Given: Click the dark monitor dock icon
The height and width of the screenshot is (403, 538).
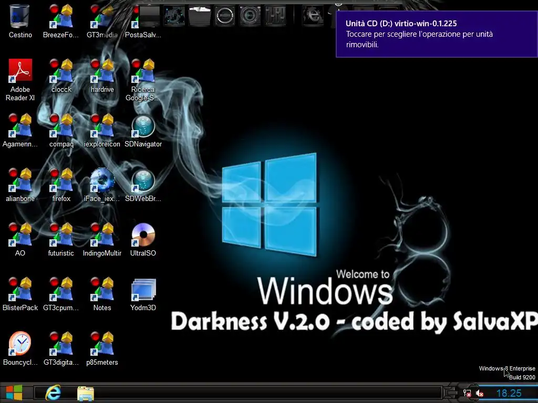Looking at the screenshot, I should [x=149, y=15].
